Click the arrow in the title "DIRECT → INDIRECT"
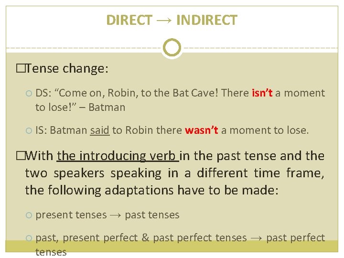The width and height of the screenshot is (344, 258). click(x=164, y=21)
